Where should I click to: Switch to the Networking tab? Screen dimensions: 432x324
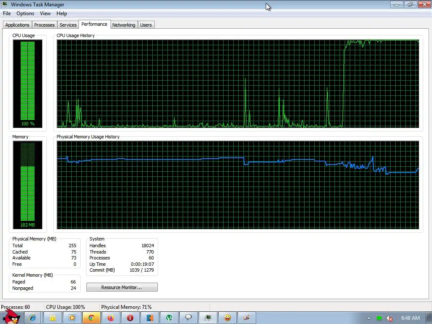(x=124, y=25)
